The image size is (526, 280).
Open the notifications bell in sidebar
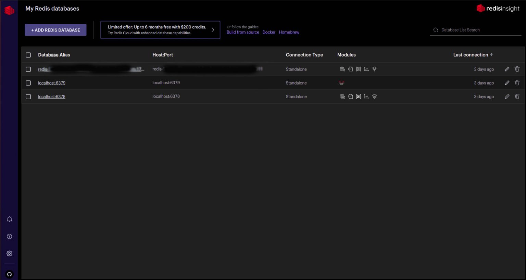point(10,219)
